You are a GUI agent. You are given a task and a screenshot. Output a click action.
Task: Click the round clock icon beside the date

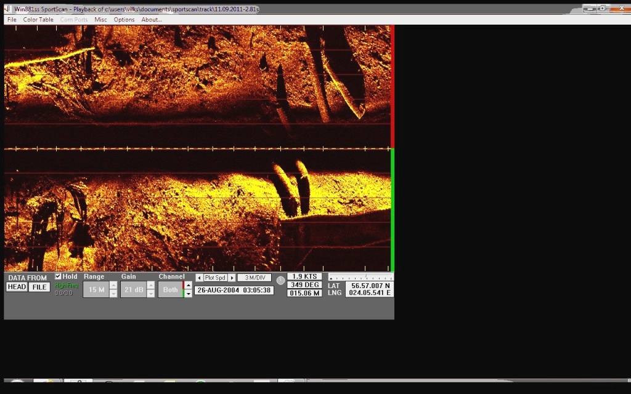(x=280, y=281)
